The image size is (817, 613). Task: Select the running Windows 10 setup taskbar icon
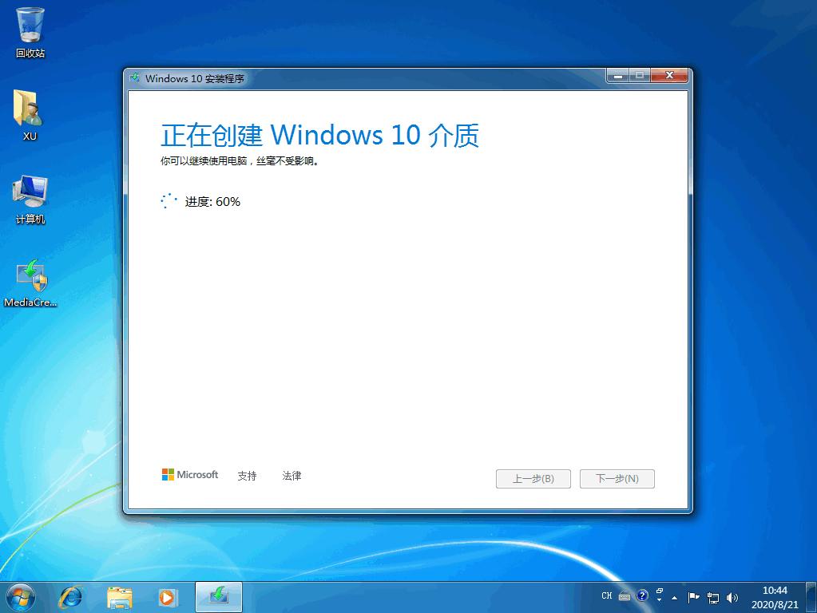click(x=217, y=596)
